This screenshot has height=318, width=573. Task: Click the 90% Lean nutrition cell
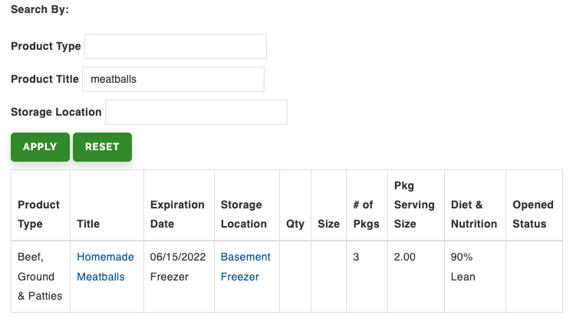pos(463,267)
